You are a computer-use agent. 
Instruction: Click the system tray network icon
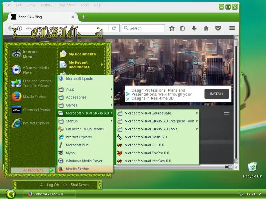tap(241, 194)
